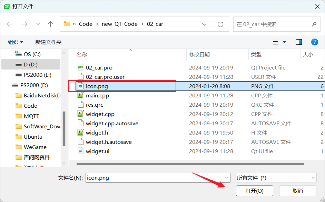Select the widget.ui file icon
The width and height of the screenshot is (325, 202).
80,151
